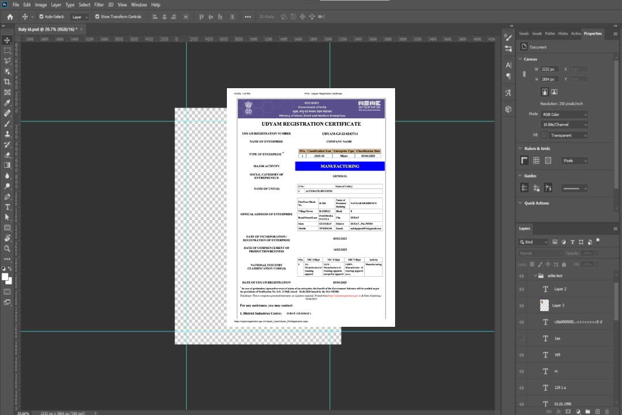
Task: Toggle the layer filter switch on
Action: tap(598, 241)
